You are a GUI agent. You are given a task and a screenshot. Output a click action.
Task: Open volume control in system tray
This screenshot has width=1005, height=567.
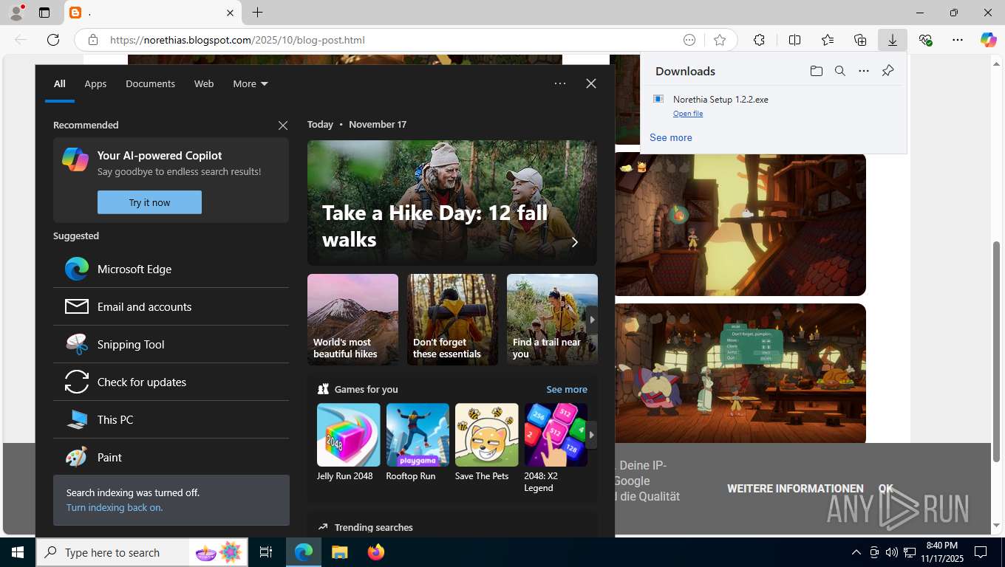click(x=892, y=552)
